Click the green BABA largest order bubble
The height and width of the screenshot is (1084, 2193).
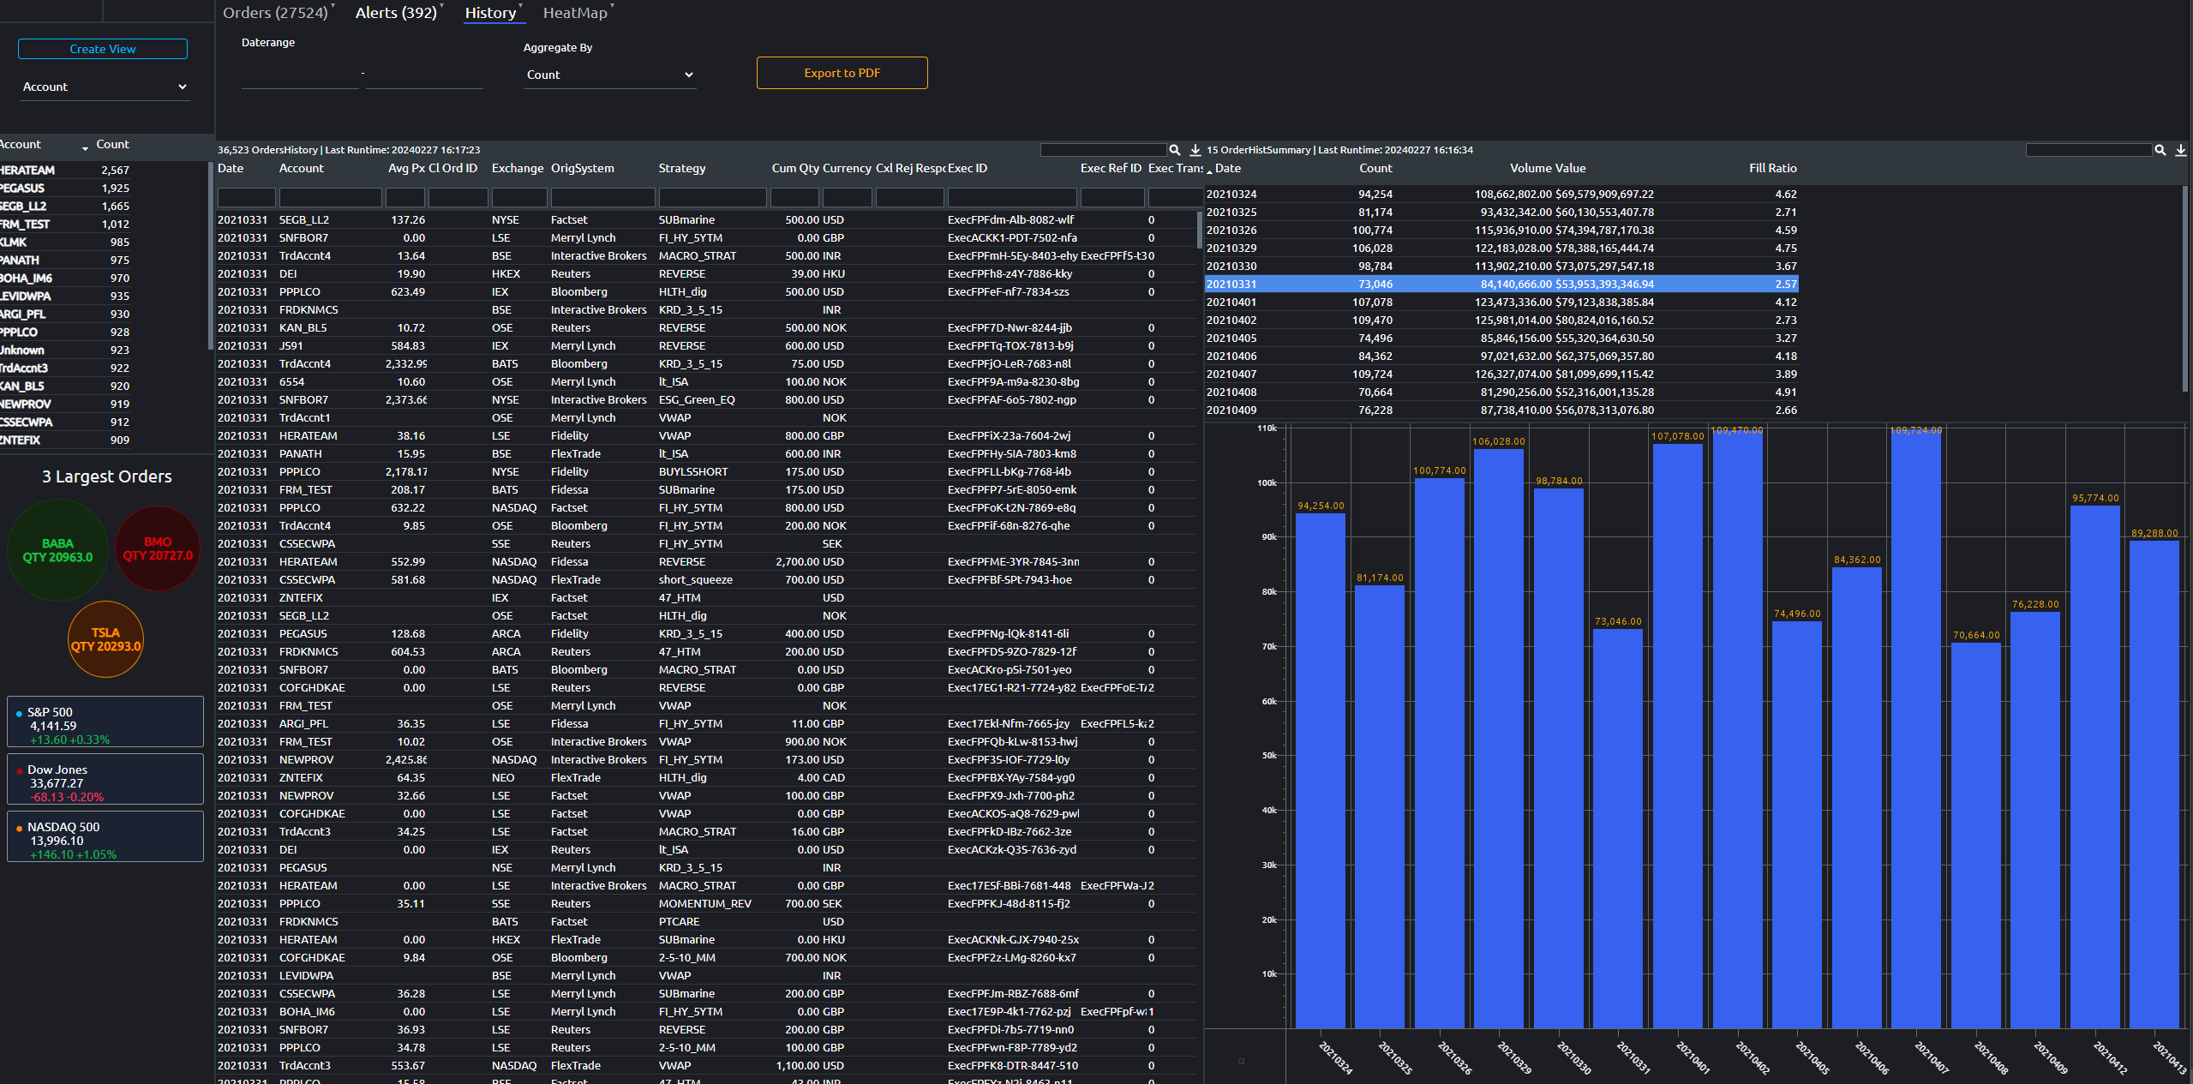57,550
